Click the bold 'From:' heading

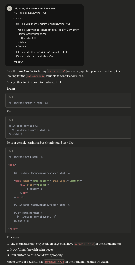pyautogui.click(x=11, y=89)
